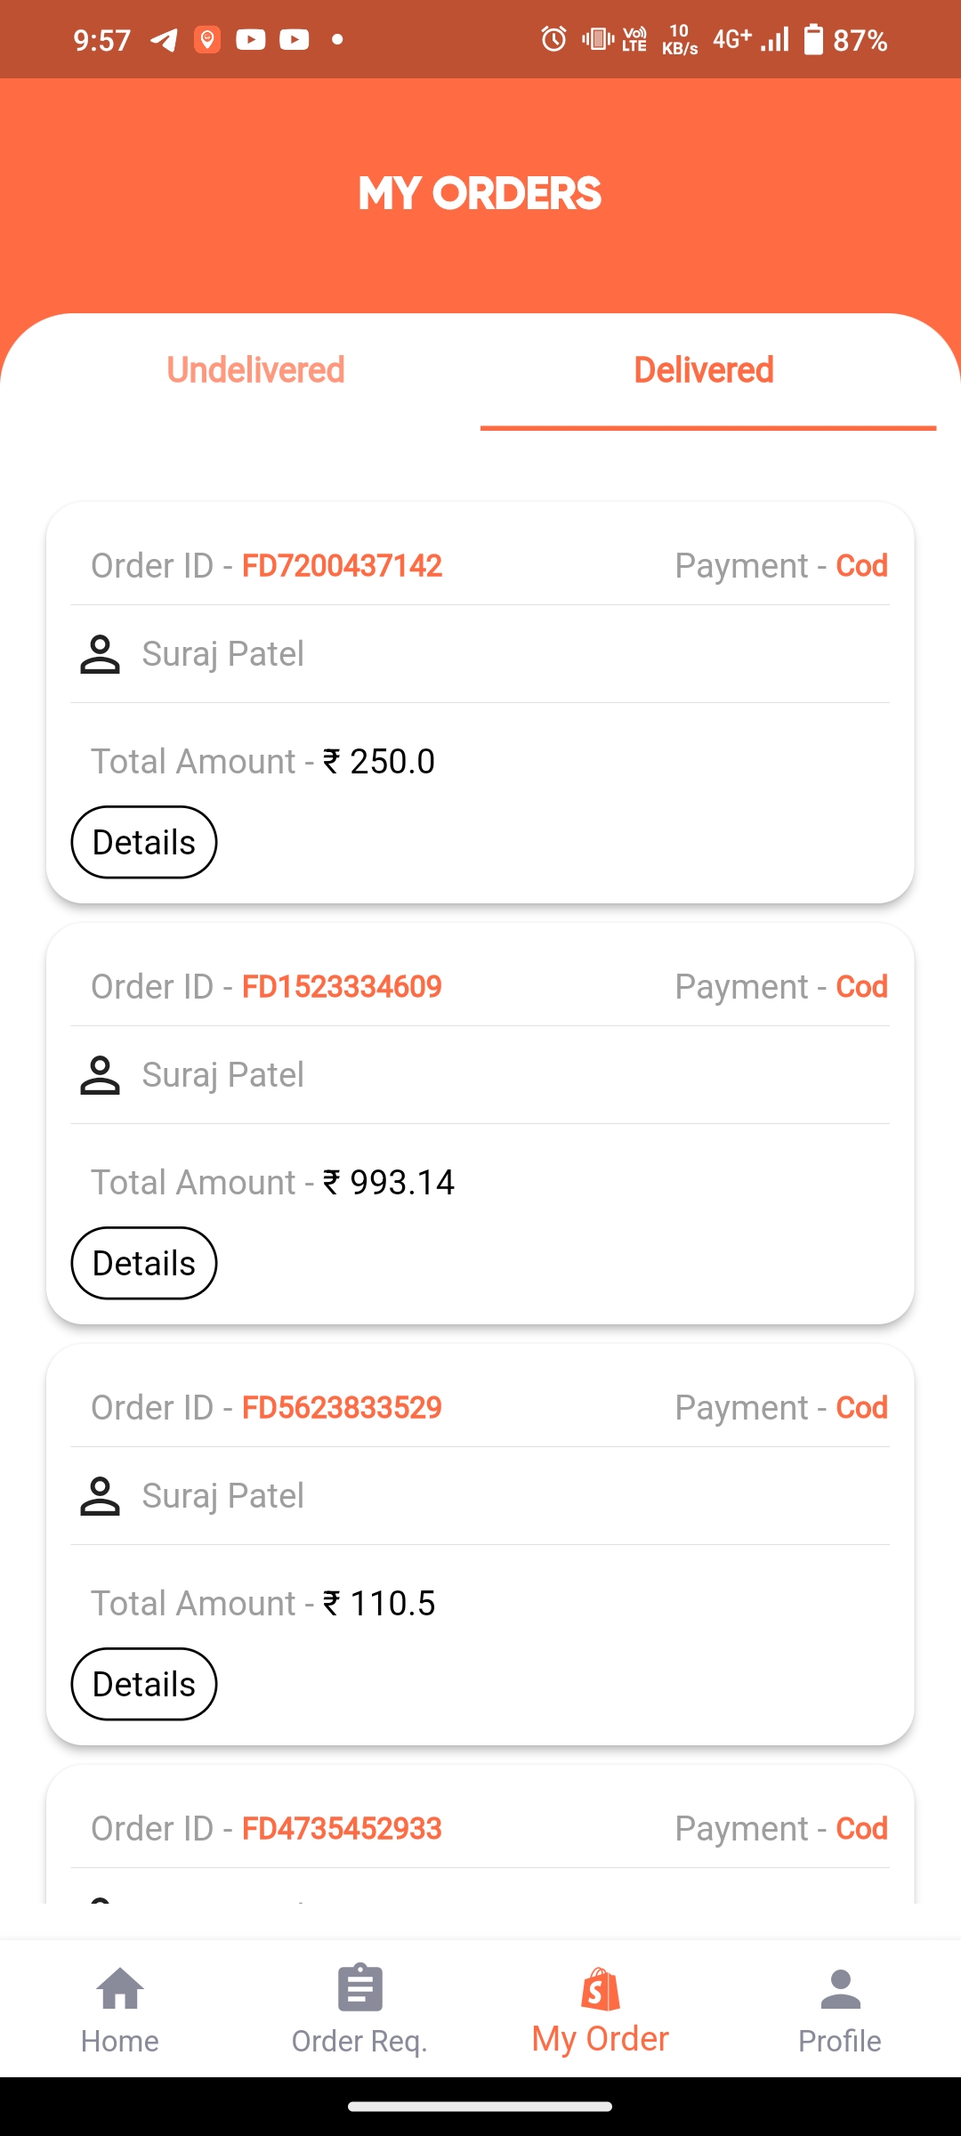Show Details for the ₹ 110.5 order
This screenshot has height=2136, width=961.
tap(144, 1684)
